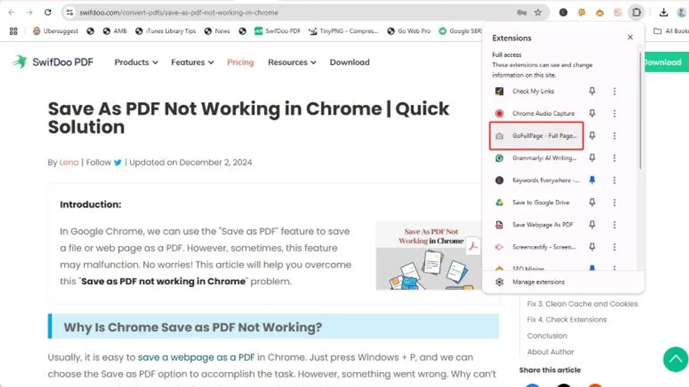Open the Go Web Pro bookmark

(x=409, y=31)
